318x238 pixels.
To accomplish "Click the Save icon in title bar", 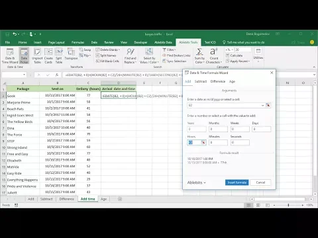I will pos(7,34).
